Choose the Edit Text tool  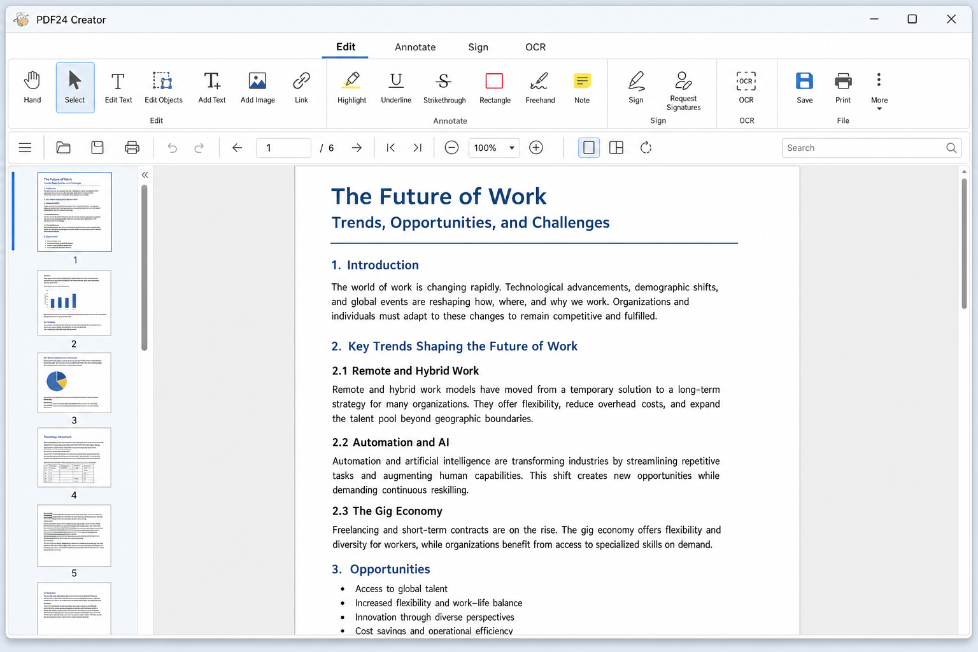(118, 87)
